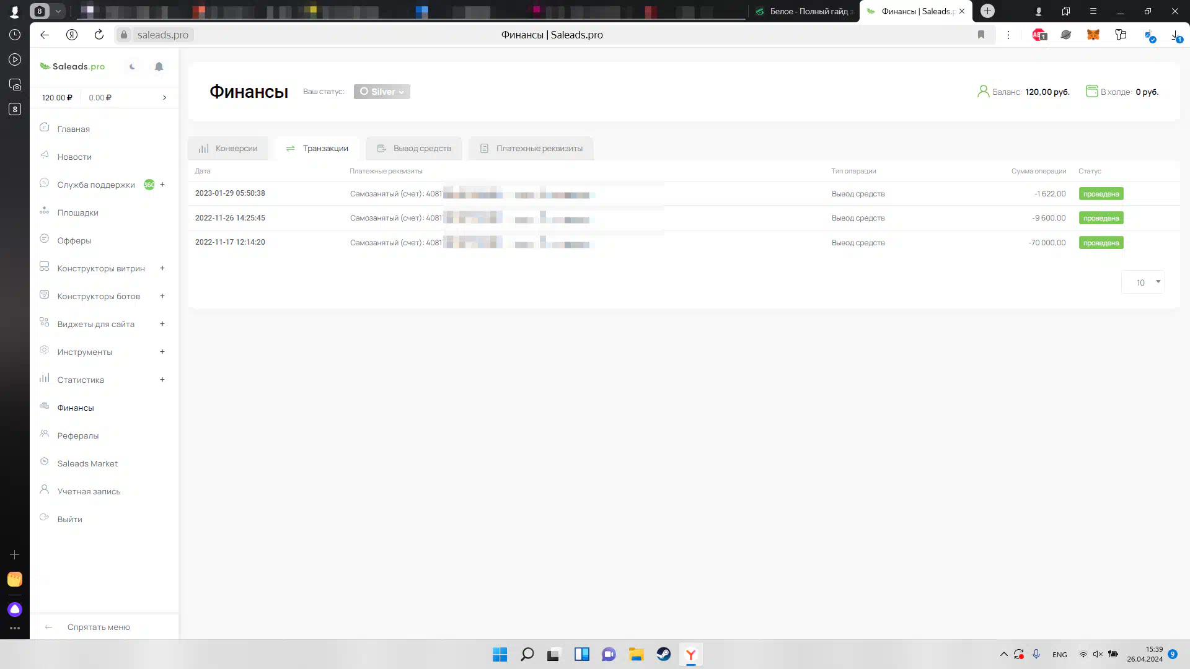Open File Explorer from taskbar
The width and height of the screenshot is (1190, 669).
tap(636, 654)
